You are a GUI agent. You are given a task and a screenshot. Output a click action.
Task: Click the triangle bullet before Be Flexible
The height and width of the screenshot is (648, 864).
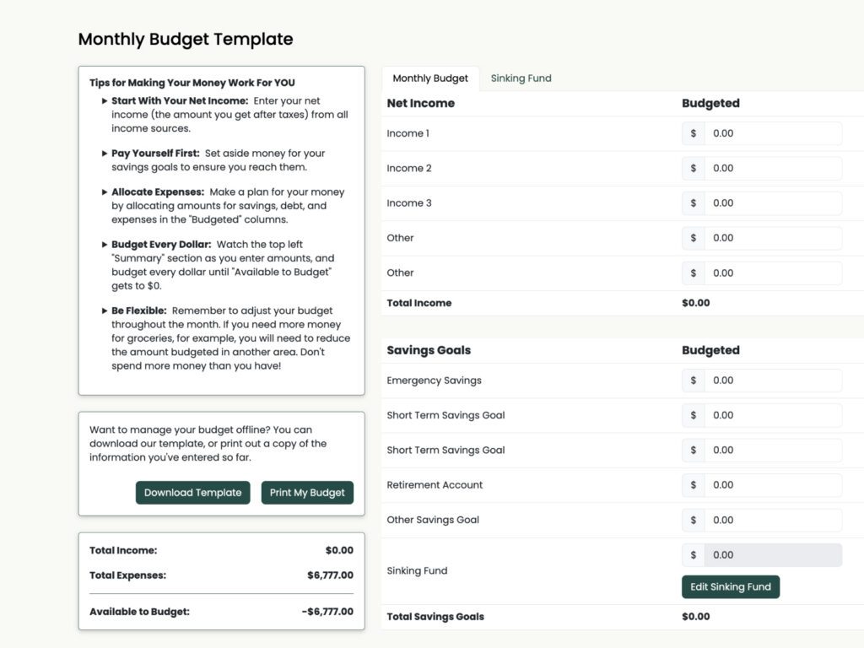click(104, 310)
